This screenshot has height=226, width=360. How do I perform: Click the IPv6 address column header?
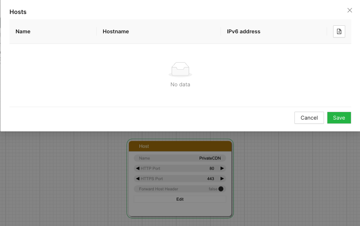pos(243,31)
